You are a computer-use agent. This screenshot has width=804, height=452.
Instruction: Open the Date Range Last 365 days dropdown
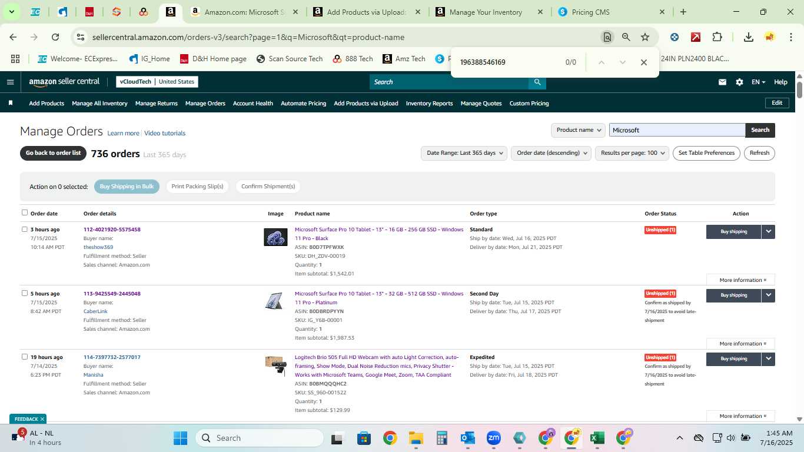(x=464, y=153)
